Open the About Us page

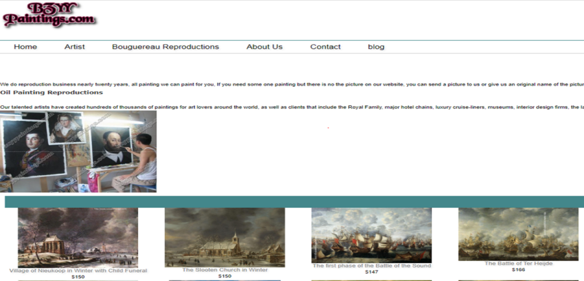(265, 47)
